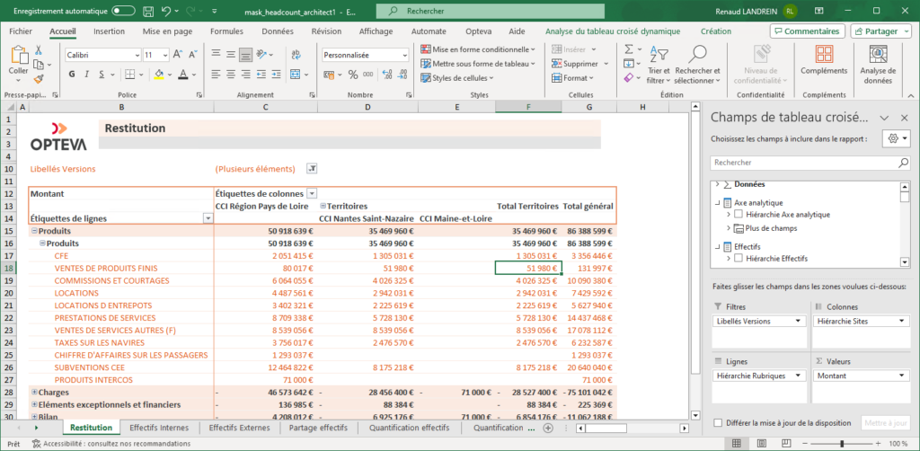Check the Hiérarchie Axe analytique box

(739, 215)
